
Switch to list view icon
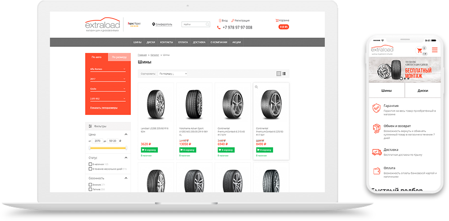pos(284,73)
